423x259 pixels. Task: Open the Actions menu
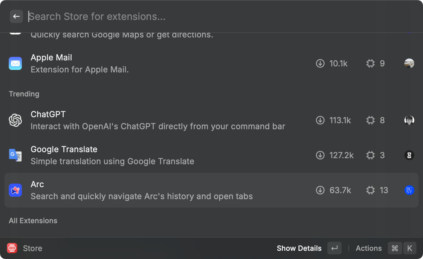(369, 248)
